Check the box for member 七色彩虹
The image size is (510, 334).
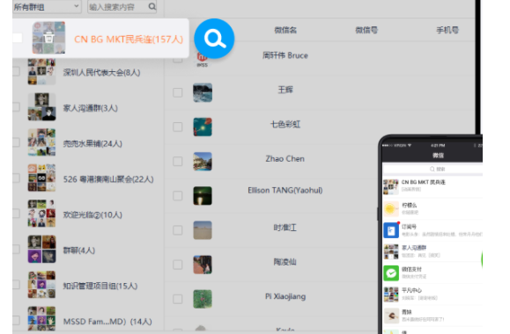click(x=178, y=127)
